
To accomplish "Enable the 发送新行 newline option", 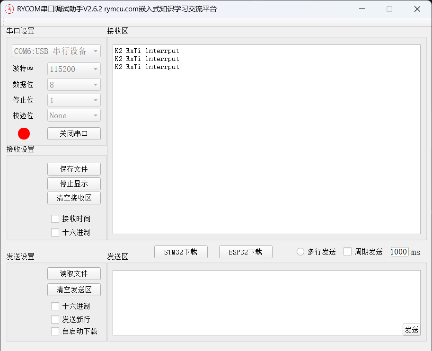I will point(55,319).
